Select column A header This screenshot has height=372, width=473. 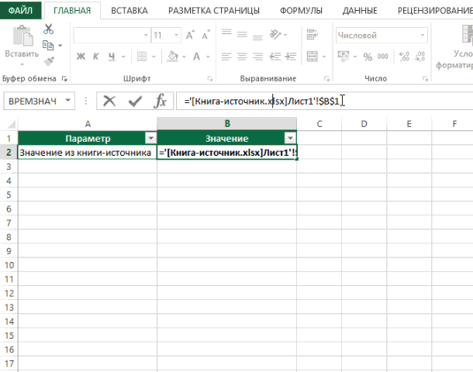(x=88, y=123)
